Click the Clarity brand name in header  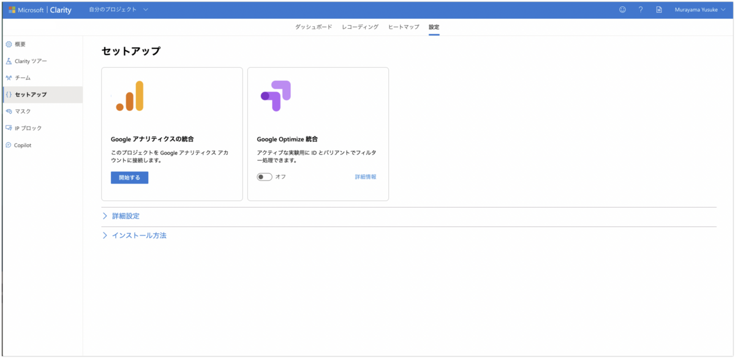point(61,10)
